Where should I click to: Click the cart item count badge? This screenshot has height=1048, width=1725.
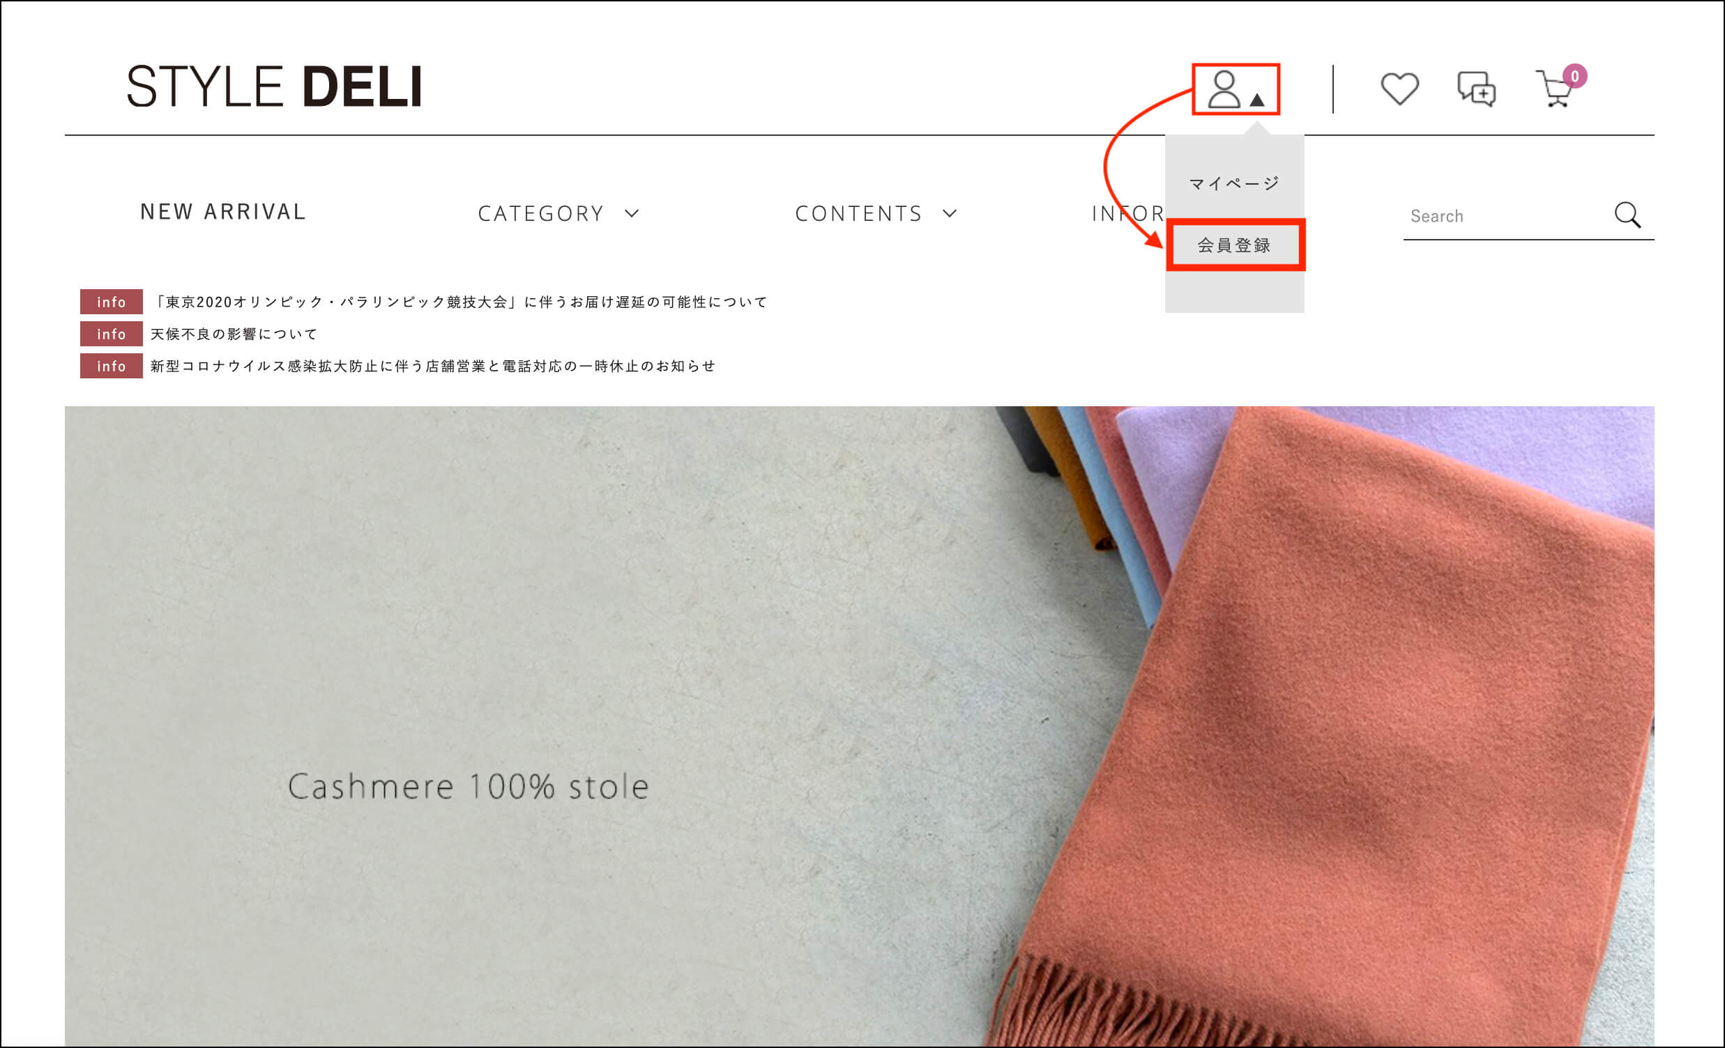click(x=1574, y=75)
